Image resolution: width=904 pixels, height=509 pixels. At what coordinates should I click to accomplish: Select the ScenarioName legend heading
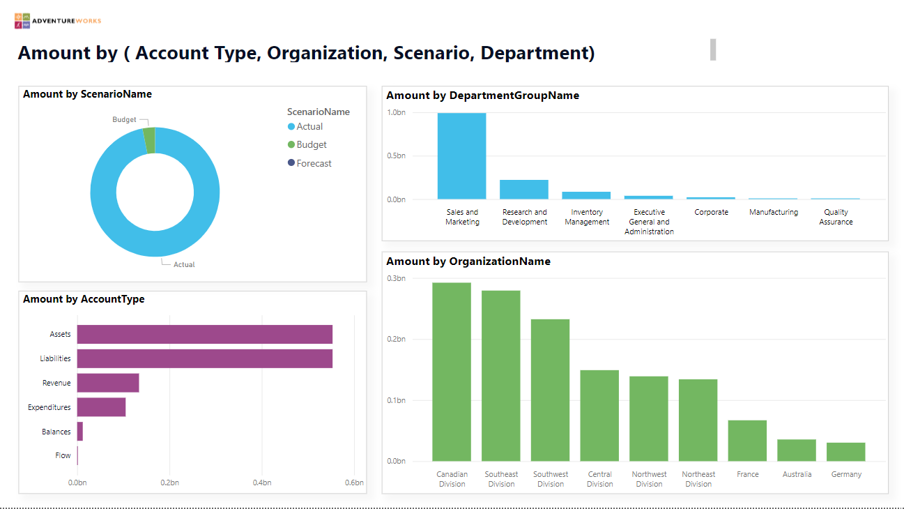coord(318,112)
